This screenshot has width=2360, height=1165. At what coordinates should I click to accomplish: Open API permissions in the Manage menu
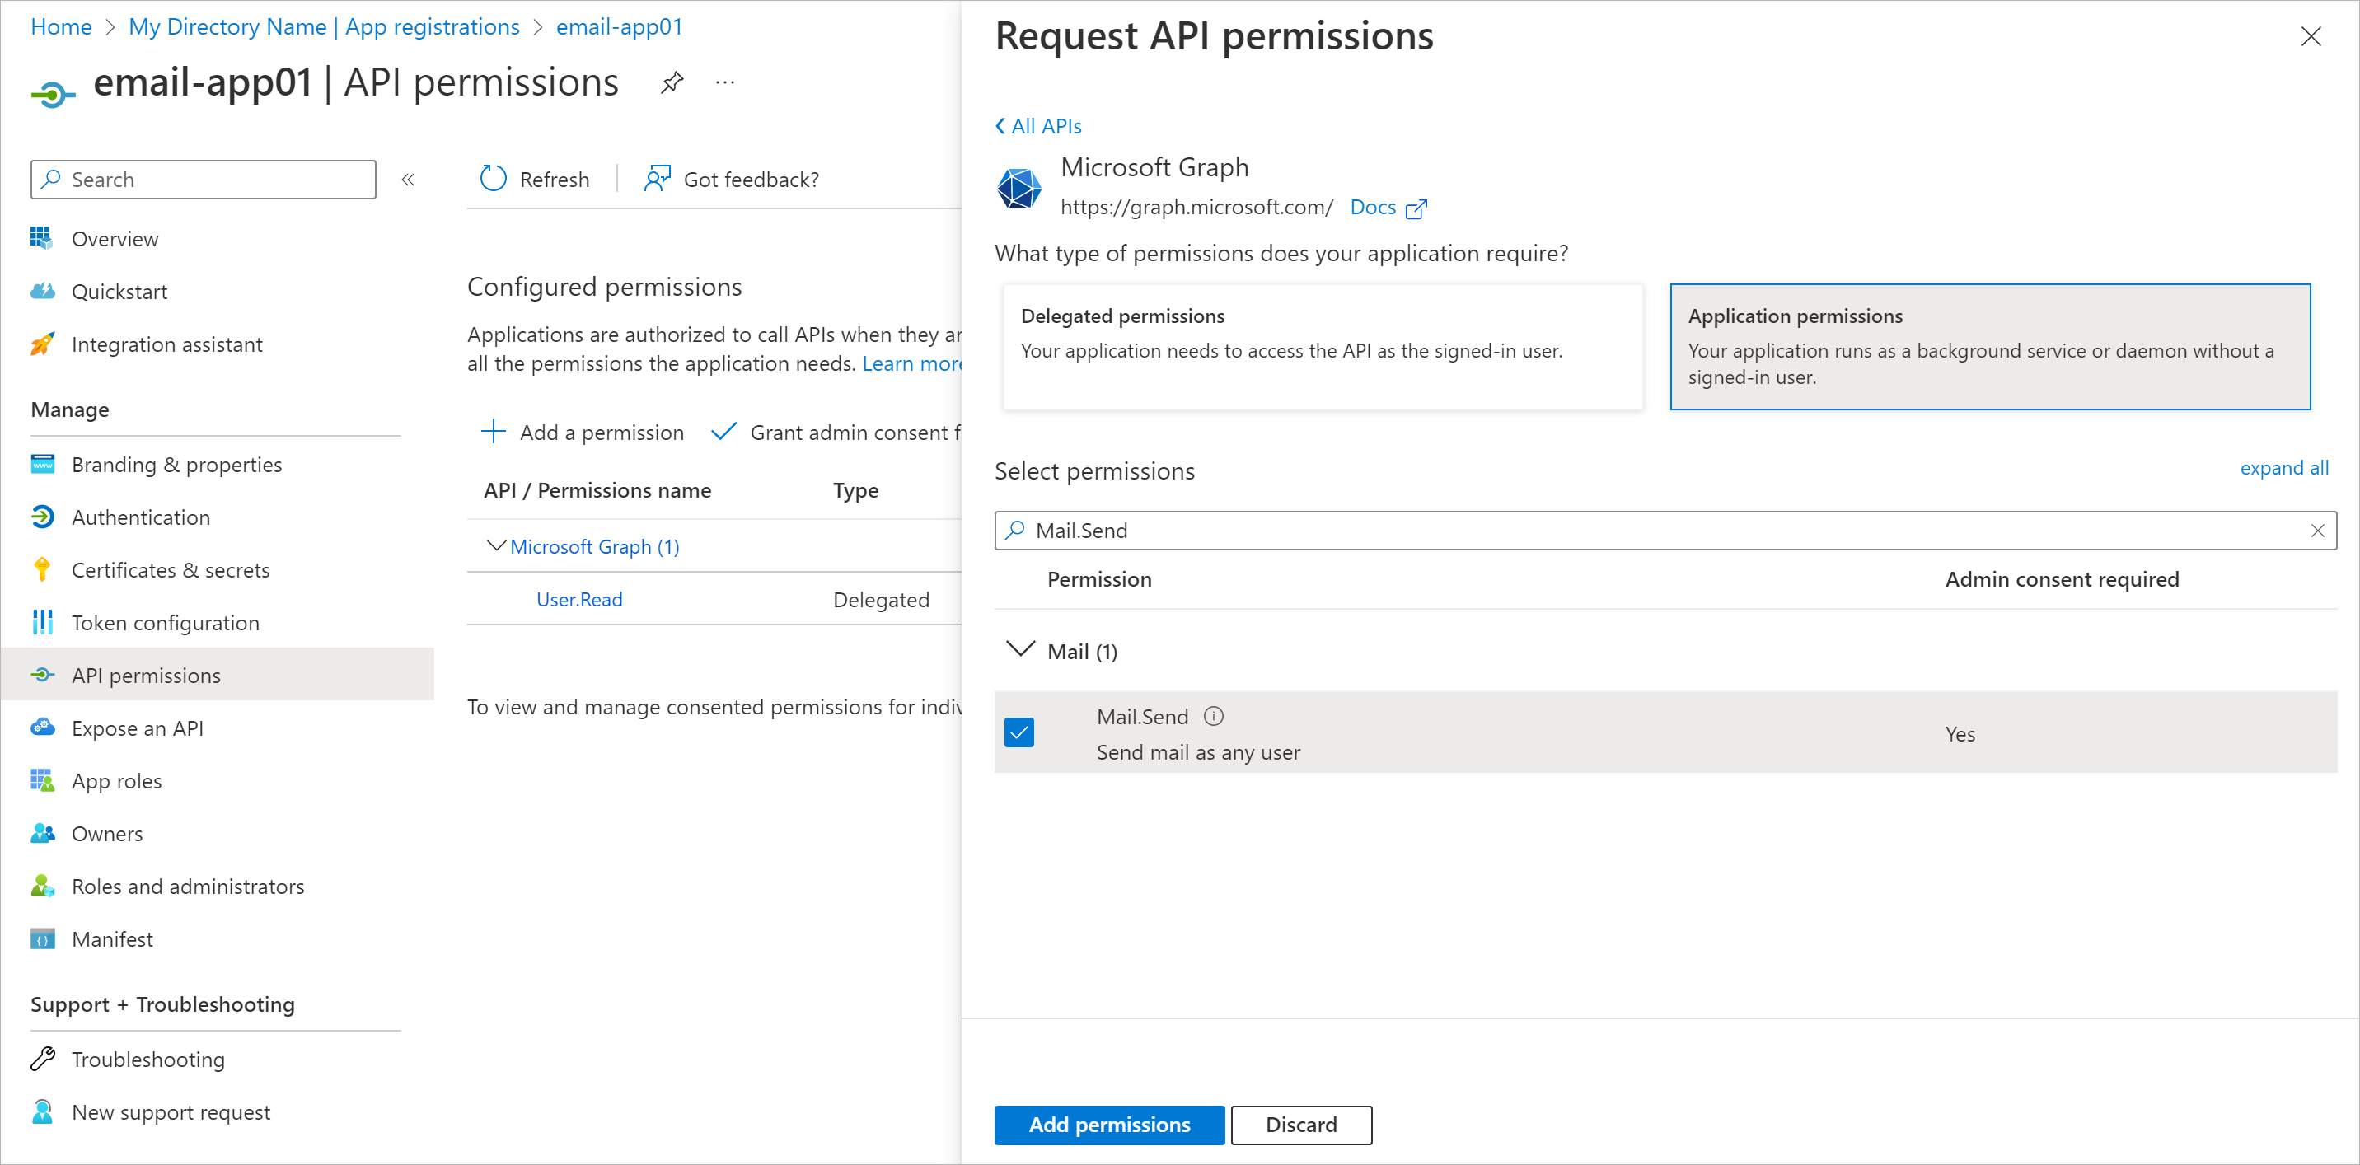(146, 675)
